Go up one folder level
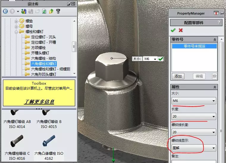 coord(51,11)
